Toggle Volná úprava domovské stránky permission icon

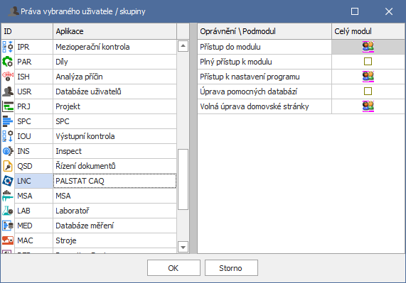pyautogui.click(x=368, y=106)
